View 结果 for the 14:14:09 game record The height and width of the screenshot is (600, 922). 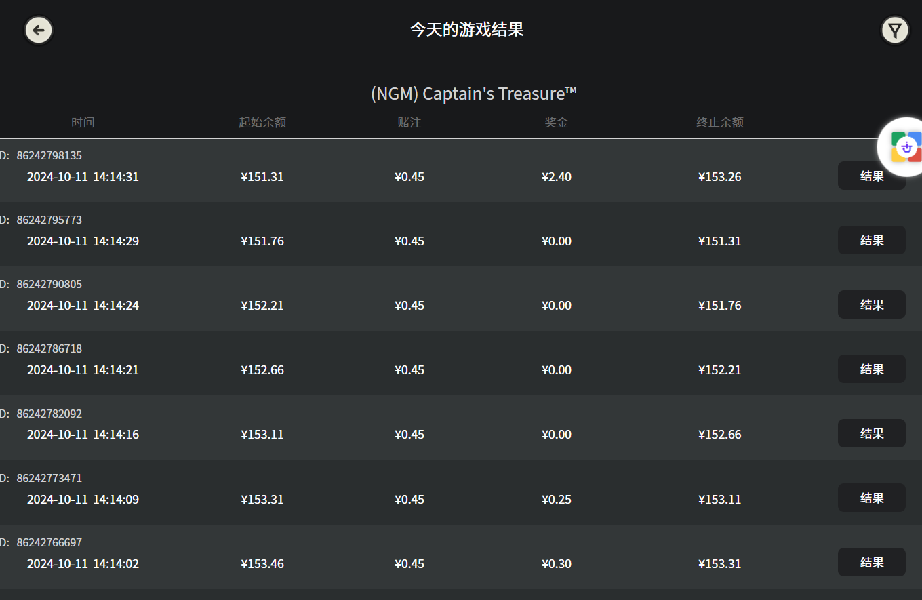(x=871, y=498)
